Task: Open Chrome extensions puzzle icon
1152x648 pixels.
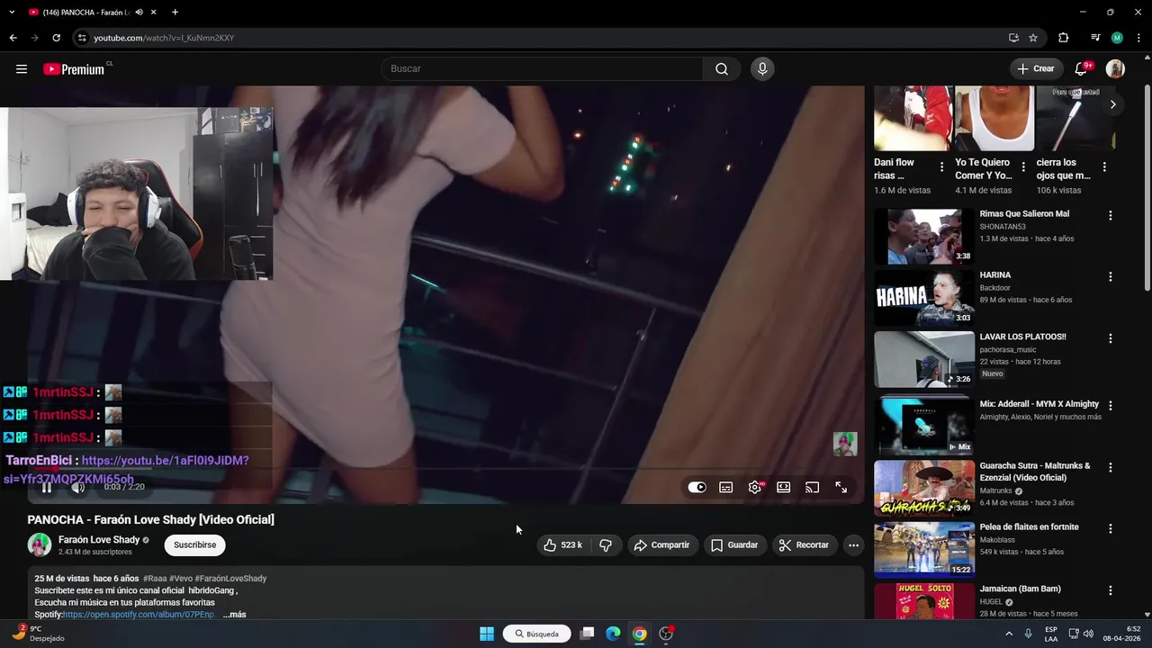Action: [x=1064, y=38]
